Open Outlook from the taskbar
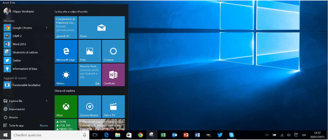Image resolution: width=328 pixels, height=140 pixels. pyautogui.click(x=175, y=135)
